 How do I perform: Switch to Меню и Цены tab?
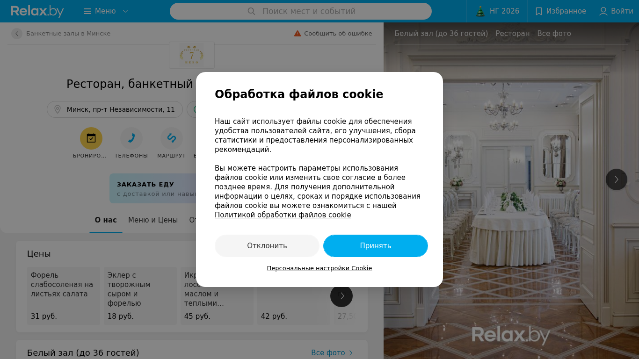pyautogui.click(x=153, y=220)
